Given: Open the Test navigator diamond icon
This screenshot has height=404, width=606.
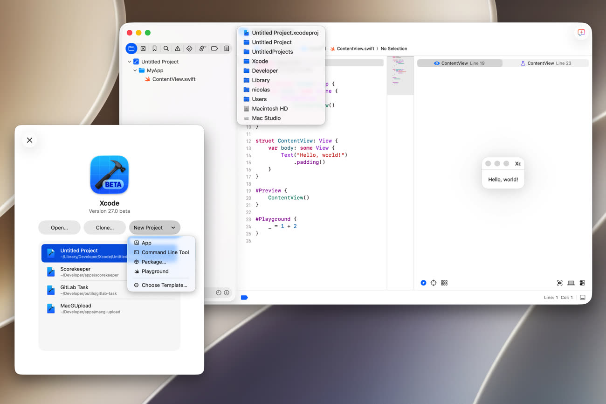Looking at the screenshot, I should pos(189,49).
